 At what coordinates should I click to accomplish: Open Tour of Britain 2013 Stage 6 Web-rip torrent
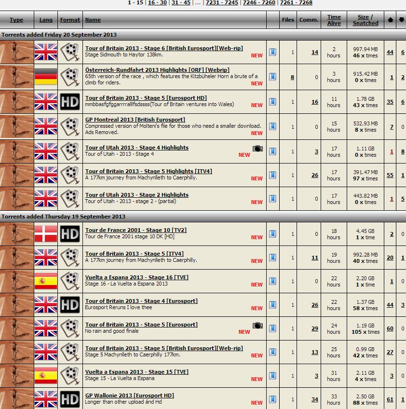[x=164, y=48]
